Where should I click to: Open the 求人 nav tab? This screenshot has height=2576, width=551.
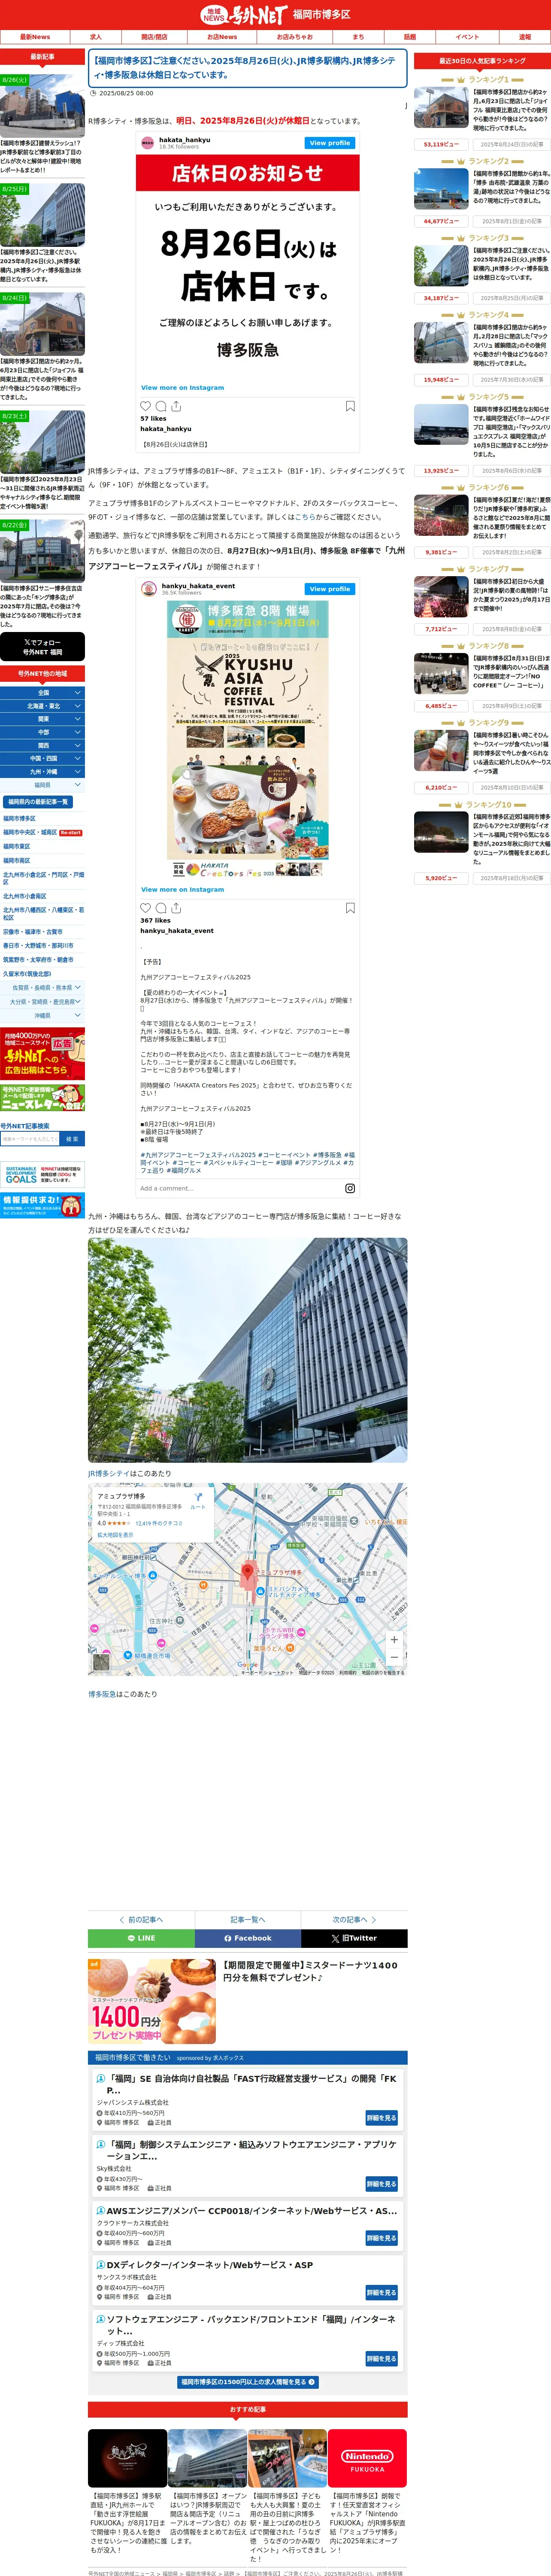click(x=96, y=37)
